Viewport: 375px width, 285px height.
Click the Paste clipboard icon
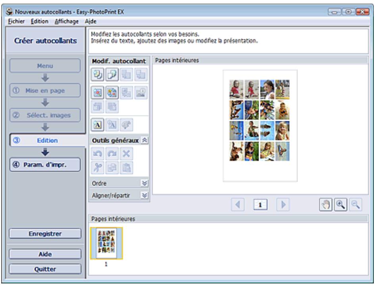coord(126,168)
